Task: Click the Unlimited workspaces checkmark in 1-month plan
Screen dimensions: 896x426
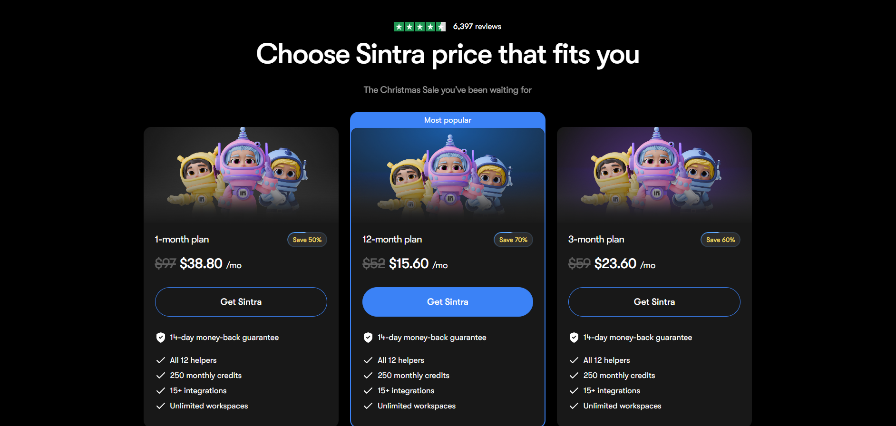Action: pyautogui.click(x=161, y=406)
